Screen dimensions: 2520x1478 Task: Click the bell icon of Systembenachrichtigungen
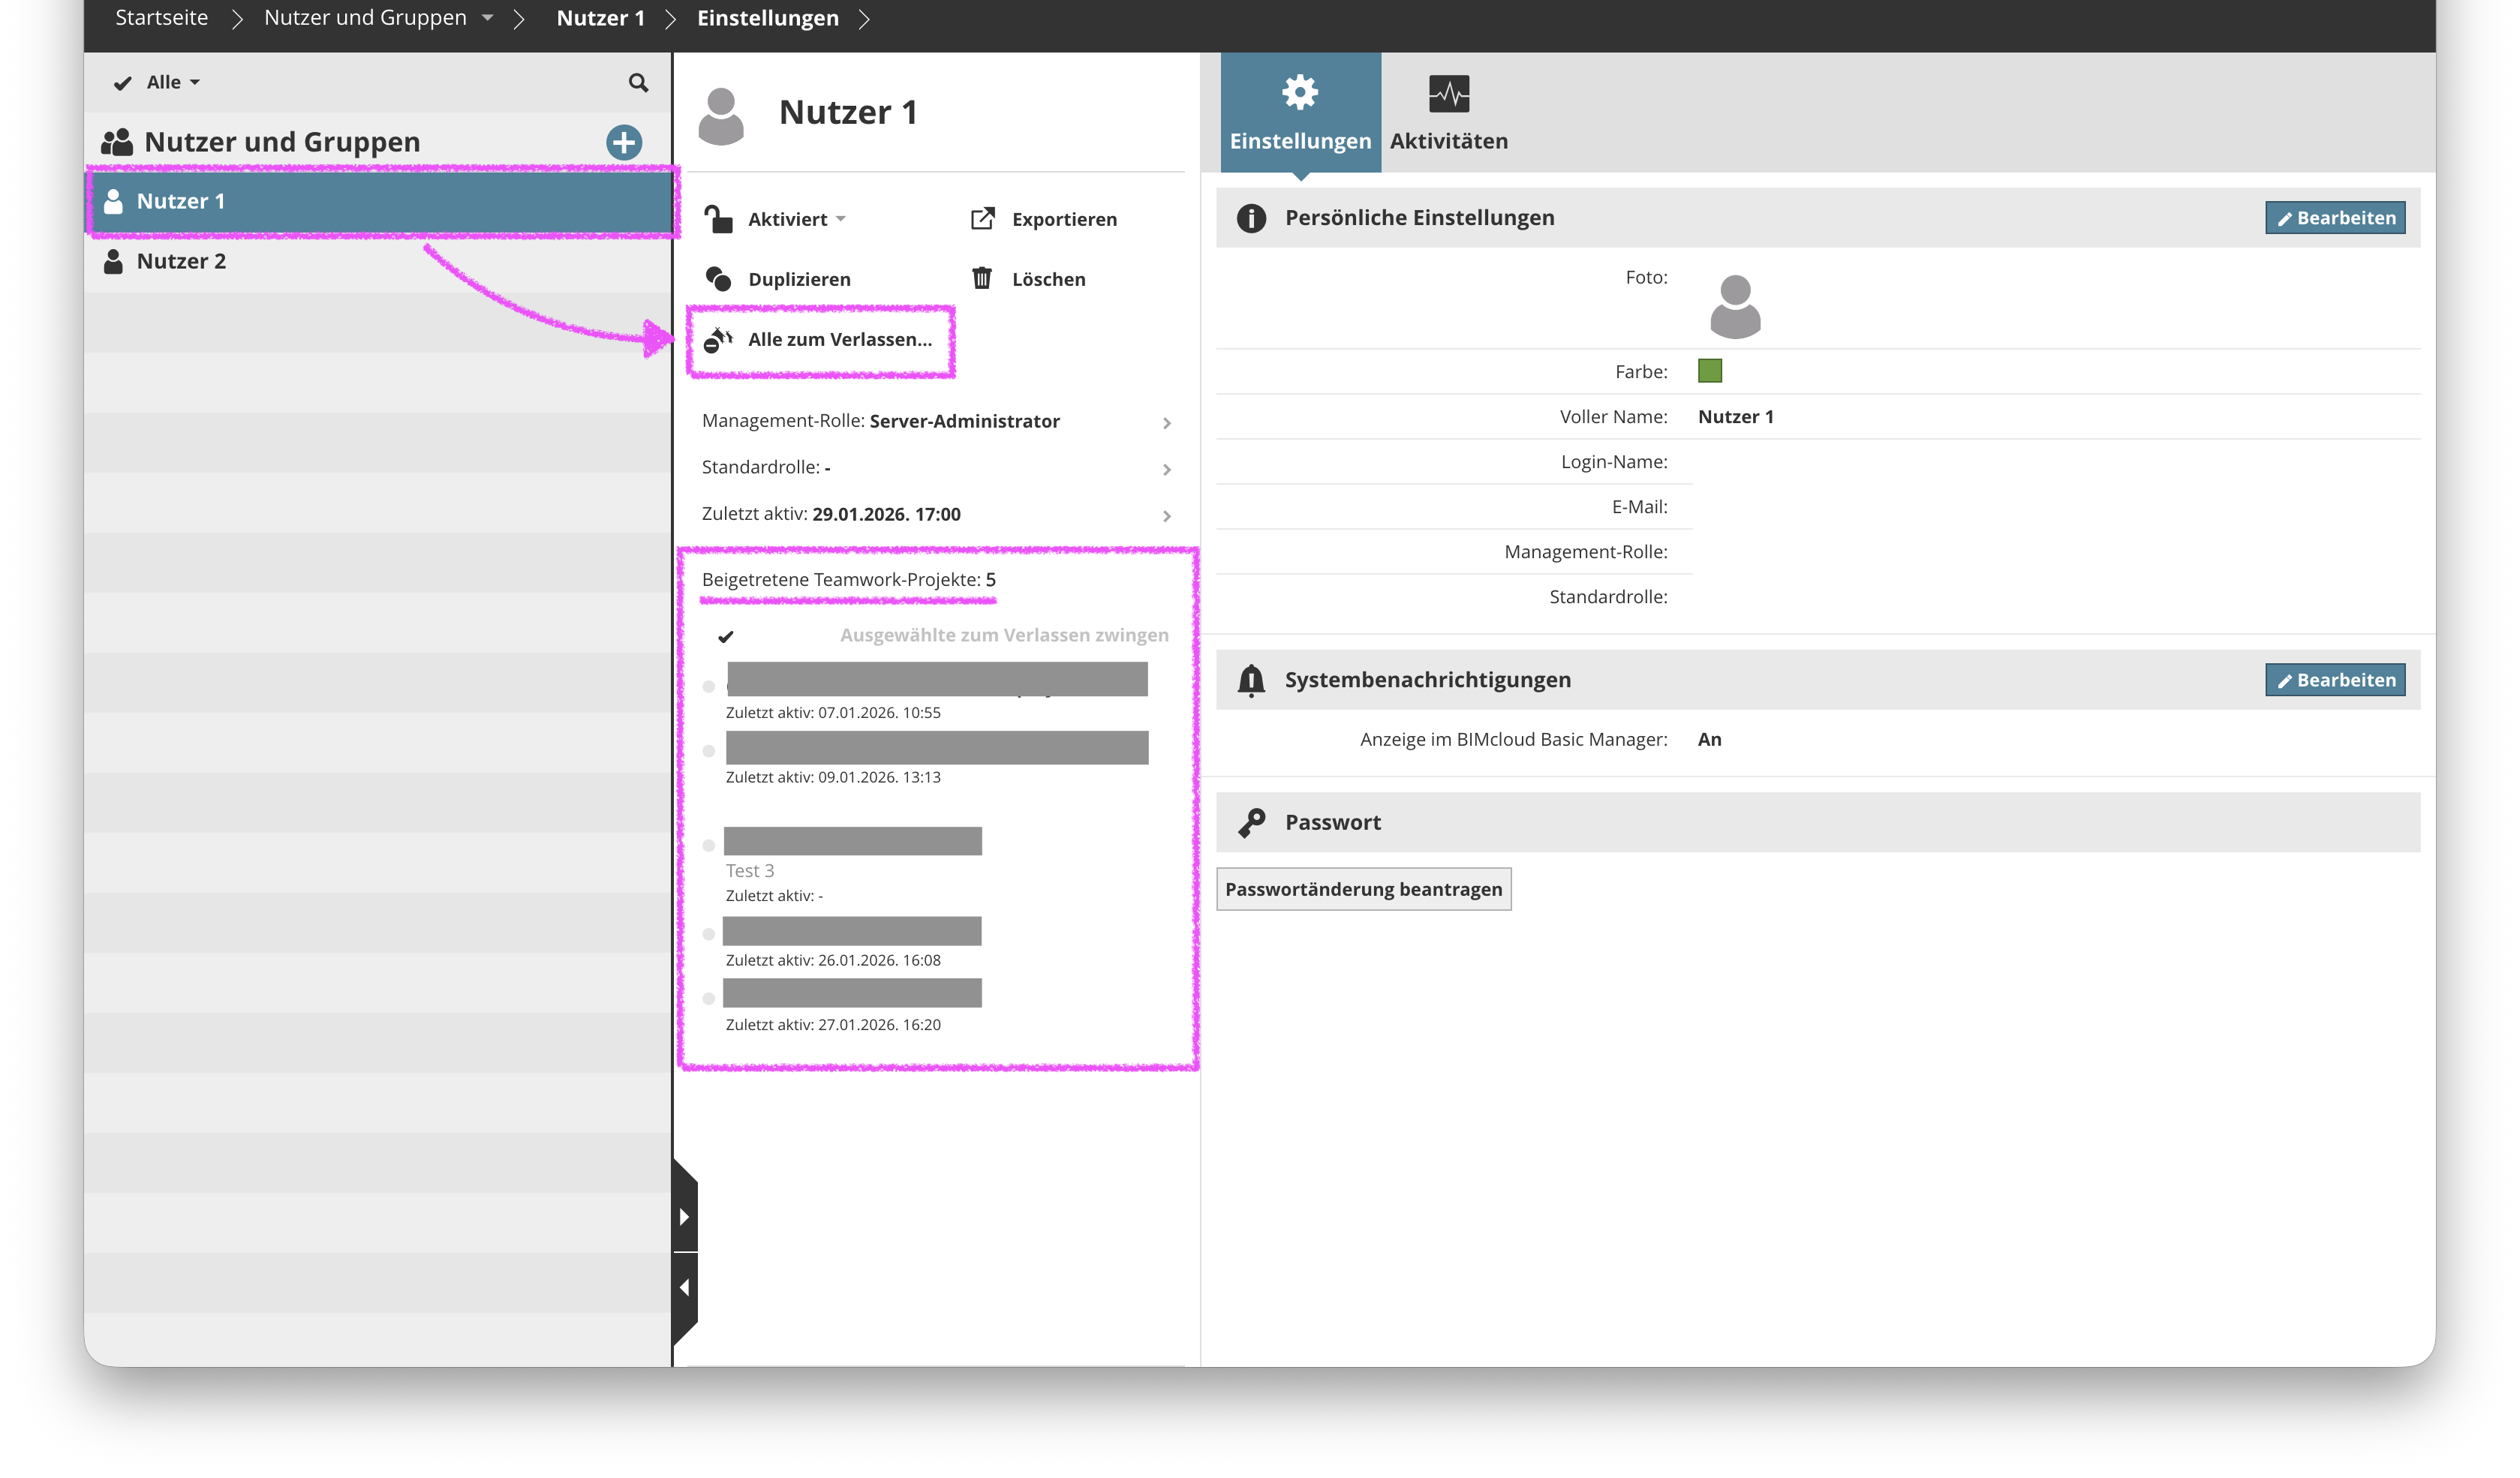point(1251,680)
